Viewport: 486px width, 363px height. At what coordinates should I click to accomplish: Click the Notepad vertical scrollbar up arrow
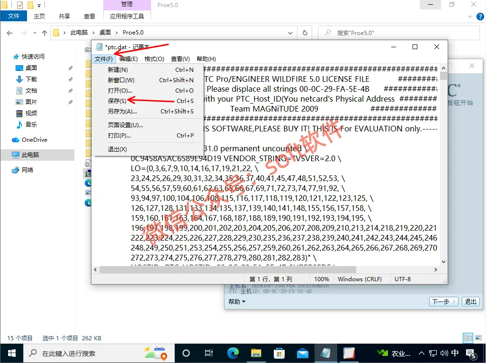click(x=443, y=68)
